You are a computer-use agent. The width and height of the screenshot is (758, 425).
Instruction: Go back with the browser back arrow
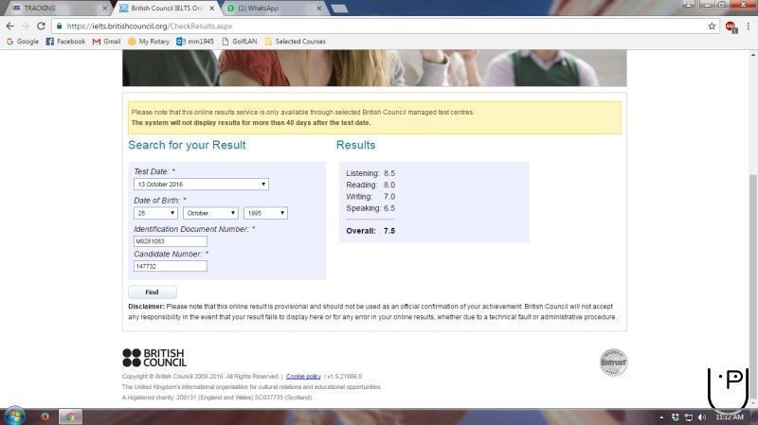point(10,27)
